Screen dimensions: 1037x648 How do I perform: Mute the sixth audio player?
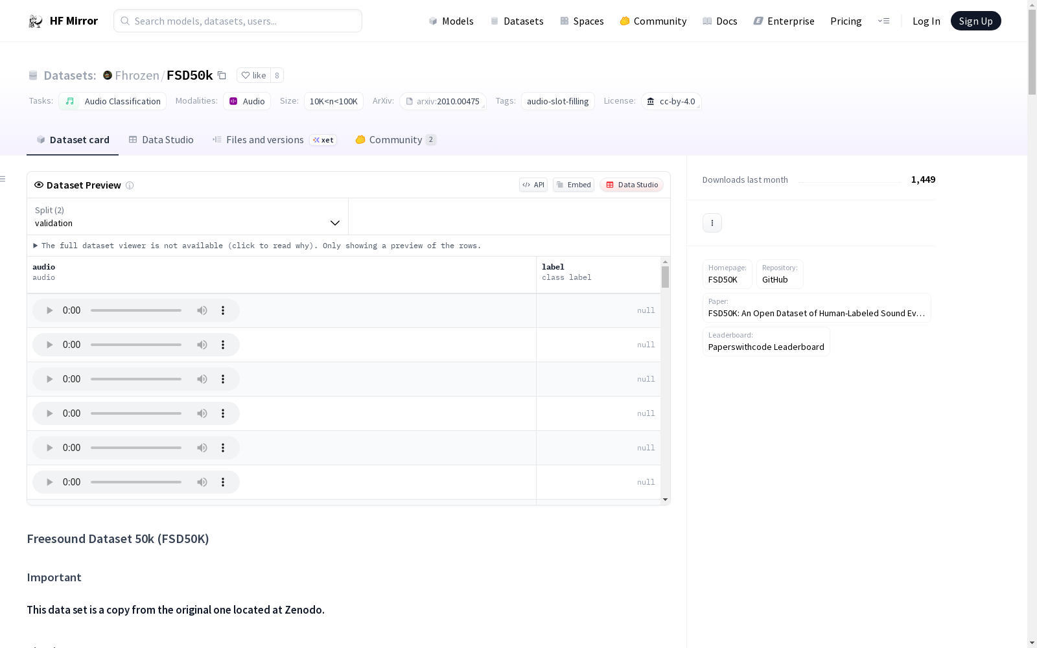coord(202,482)
